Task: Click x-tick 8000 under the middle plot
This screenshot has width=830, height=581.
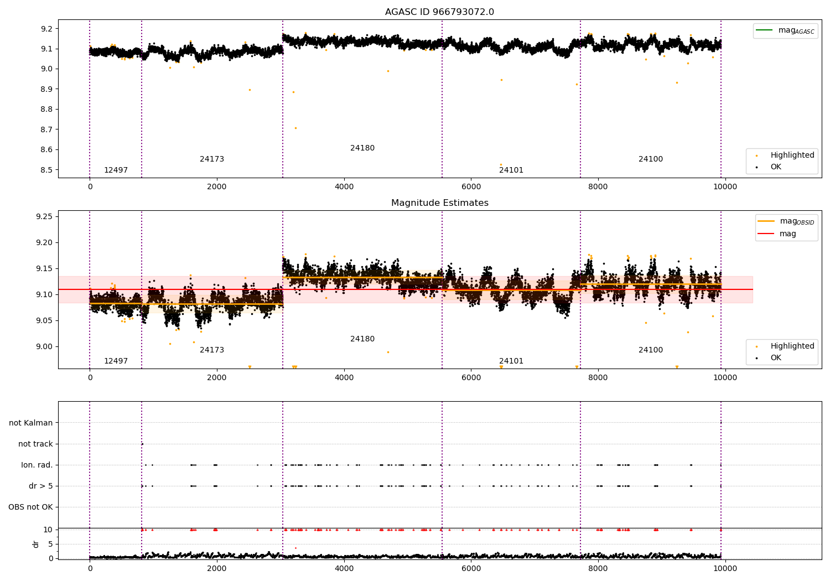Action: coord(598,377)
